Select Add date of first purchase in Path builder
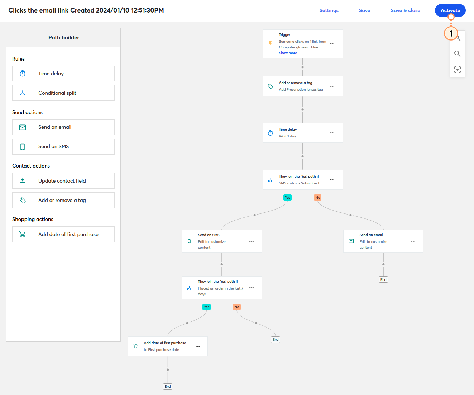Image resolution: width=474 pixels, height=395 pixels. pos(63,234)
